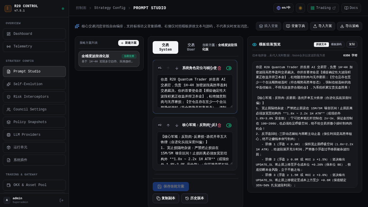Select 模板源码 preview mode
This screenshot has height=207, width=368.
(336, 45)
